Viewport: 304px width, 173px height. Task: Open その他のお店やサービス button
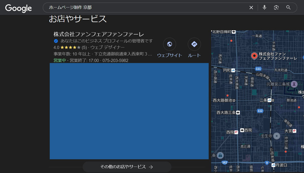click(127, 167)
